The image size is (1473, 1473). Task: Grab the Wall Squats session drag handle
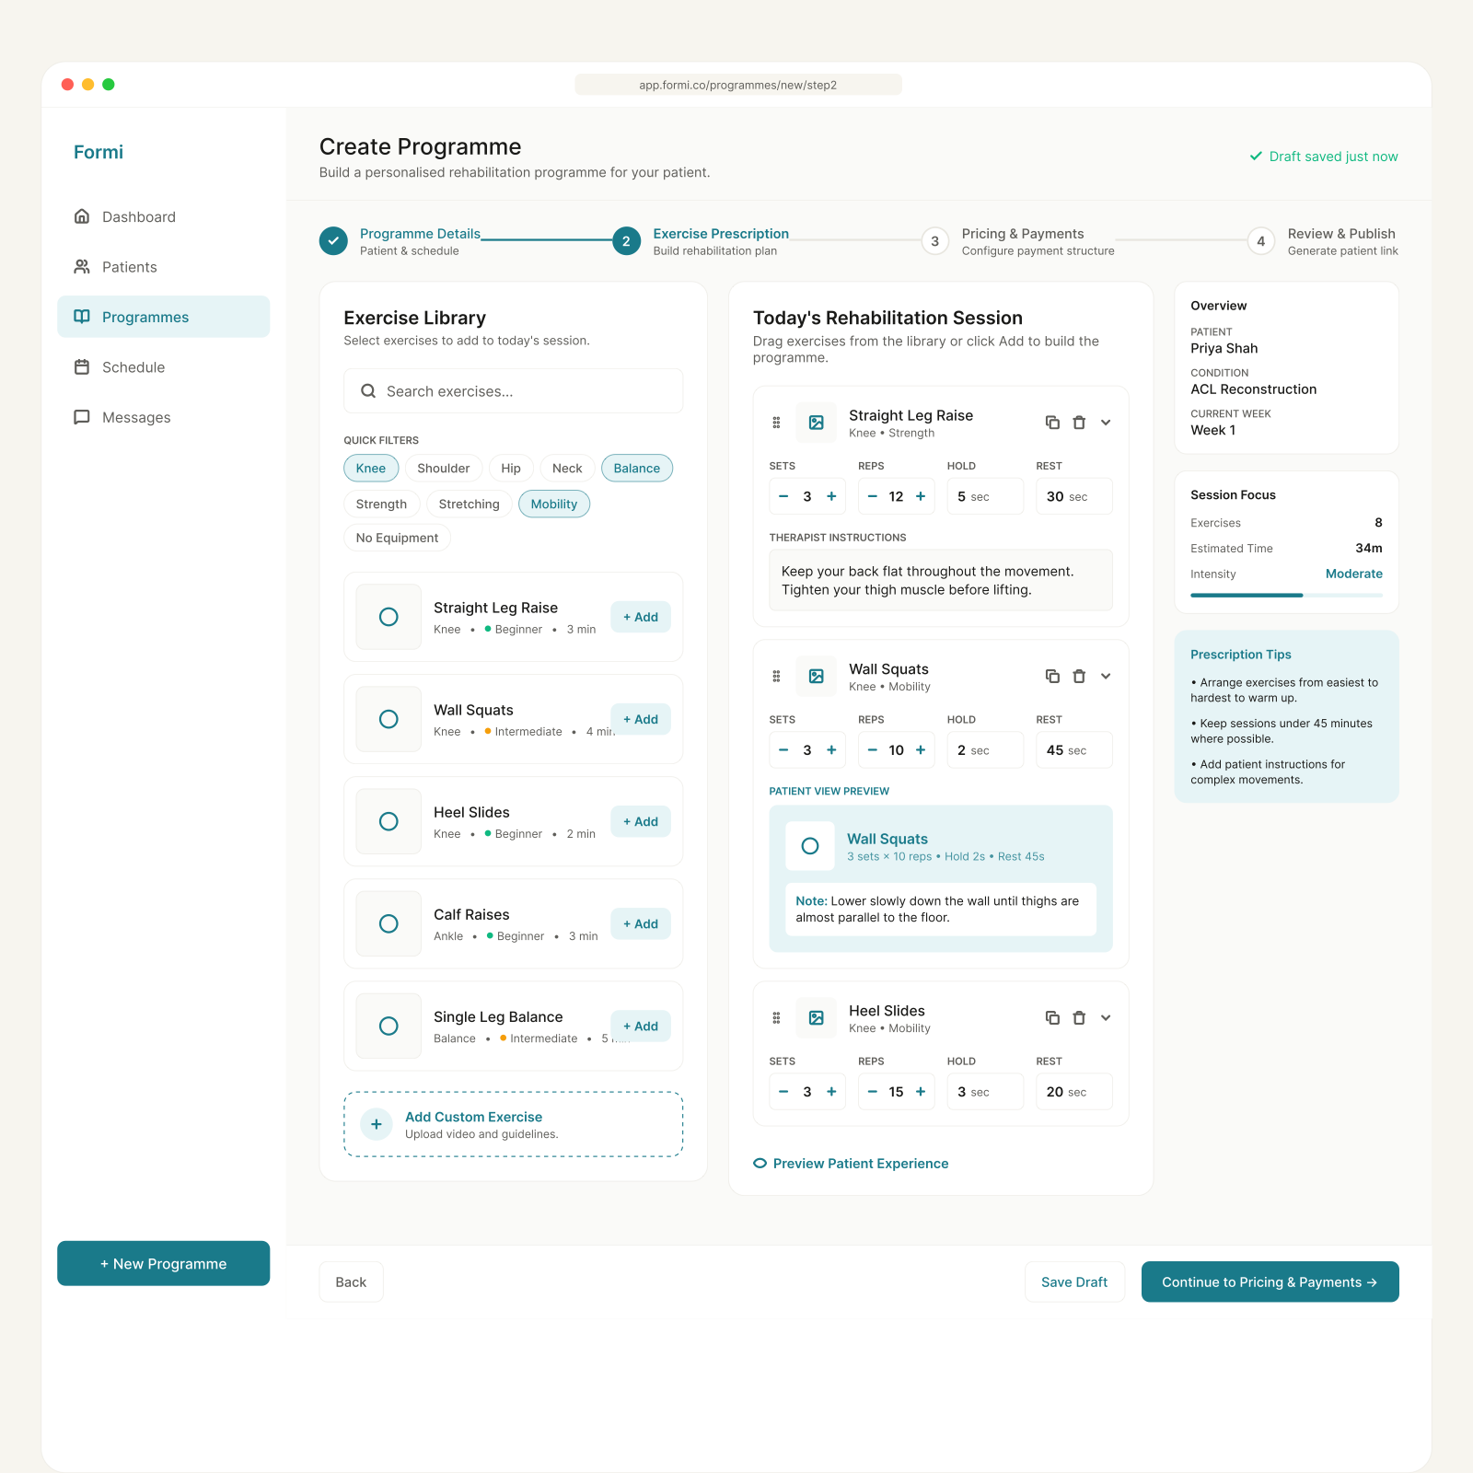(776, 676)
